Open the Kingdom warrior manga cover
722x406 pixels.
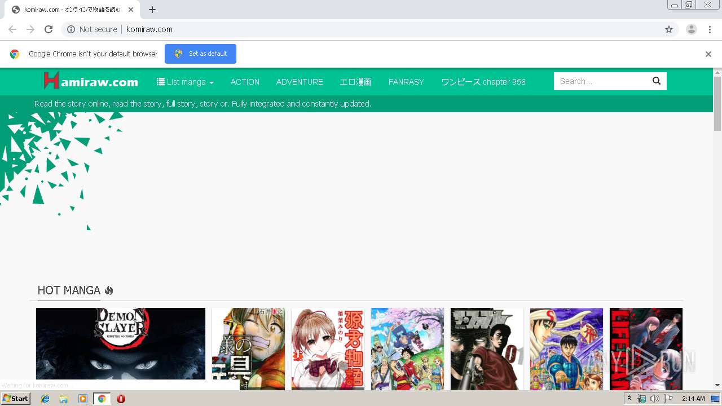click(x=566, y=348)
